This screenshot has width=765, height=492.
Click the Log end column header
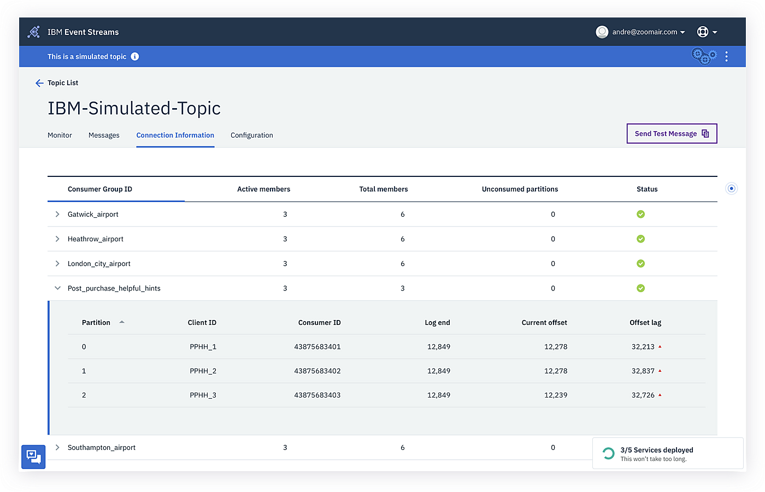pyautogui.click(x=438, y=323)
